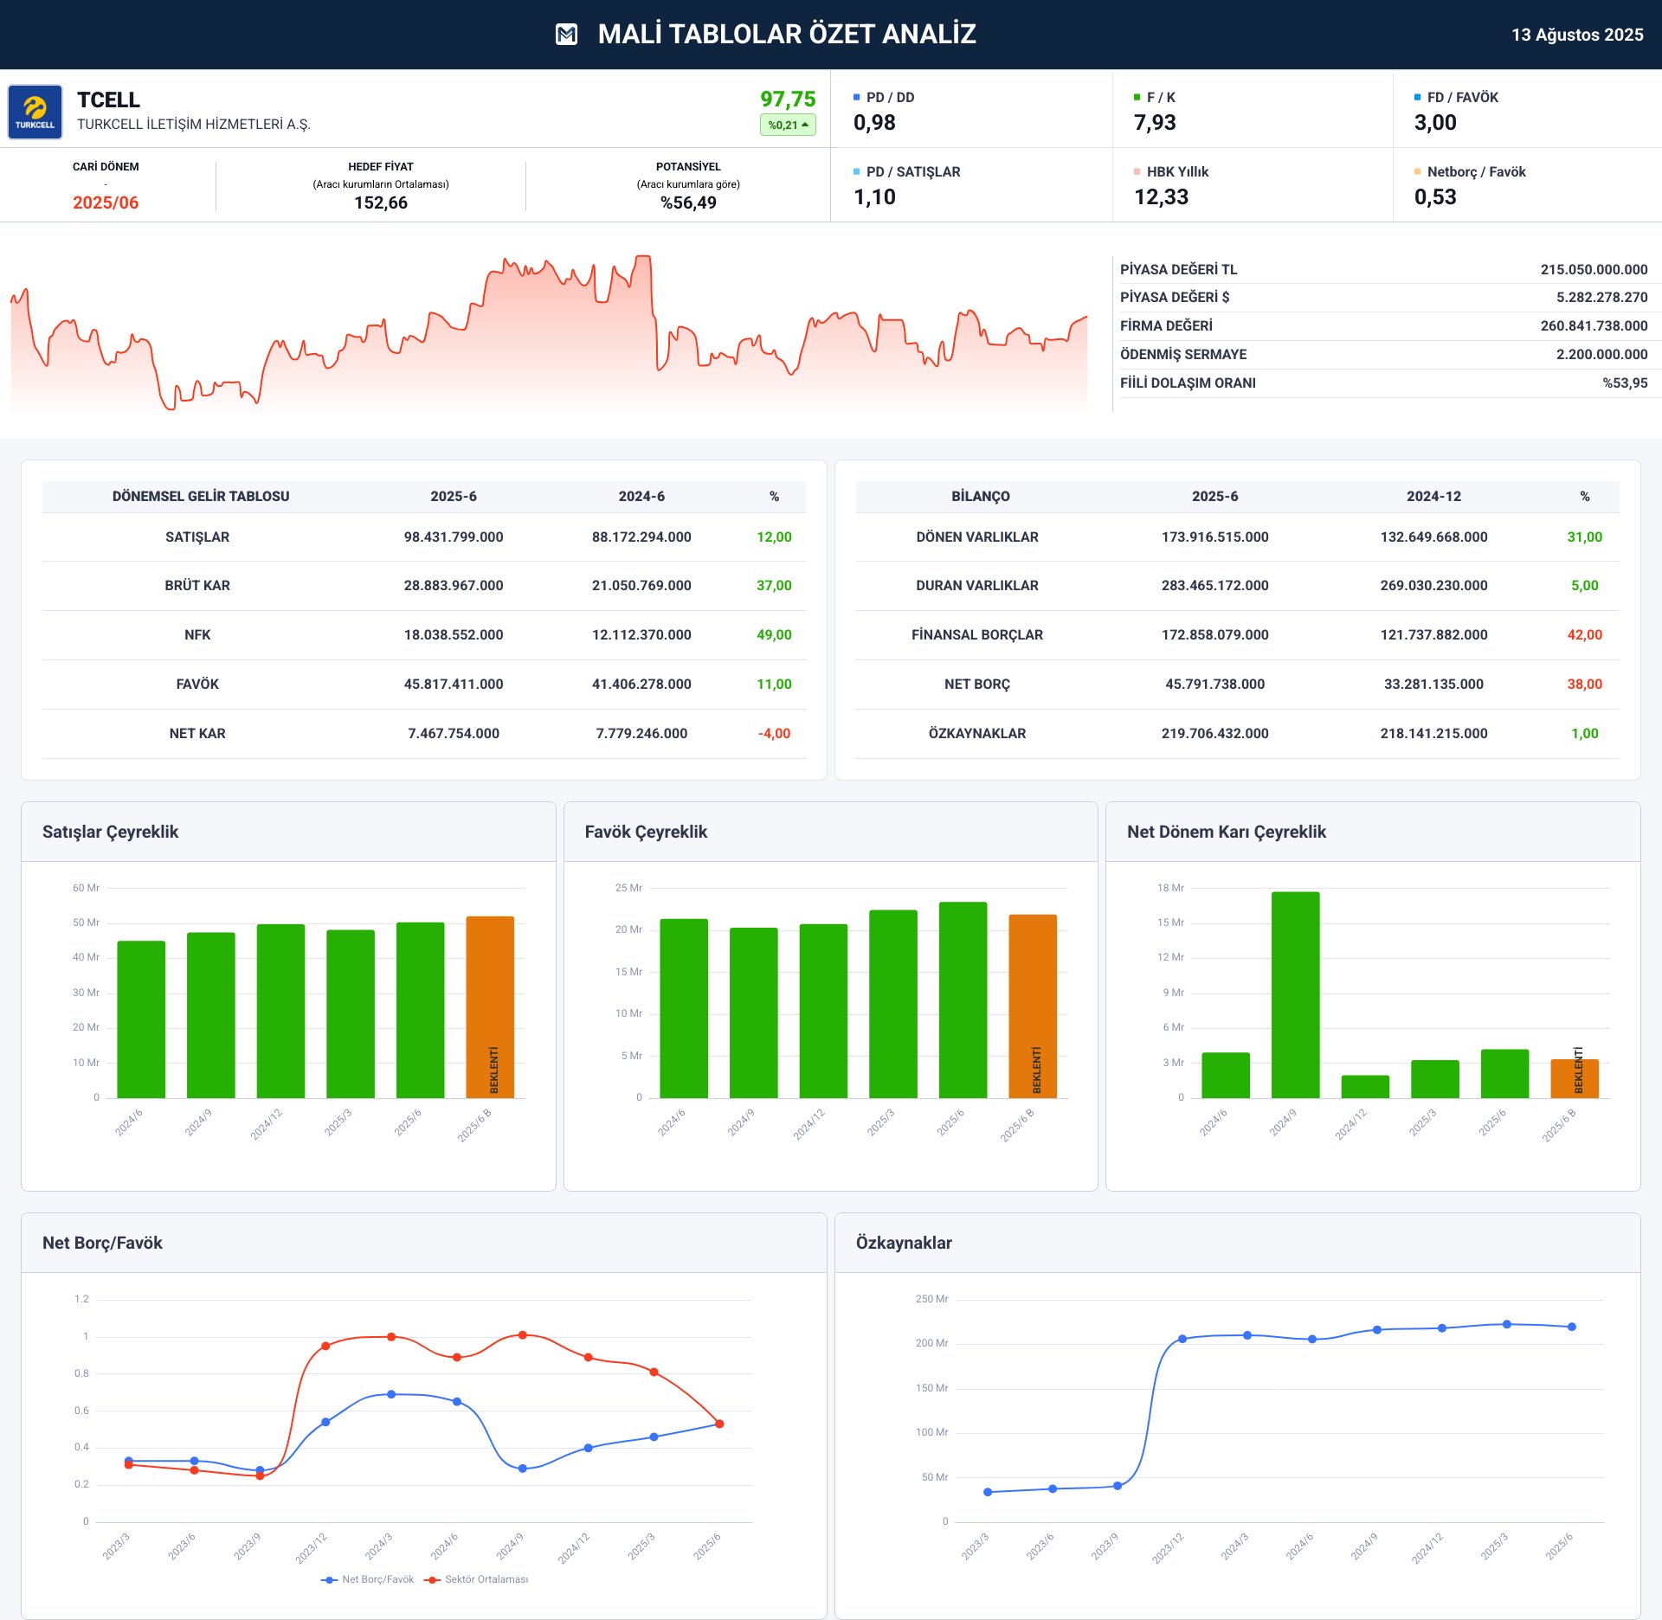The image size is (1662, 1620).
Task: Click BRÜT KAR percent change 37,00
Action: [774, 585]
